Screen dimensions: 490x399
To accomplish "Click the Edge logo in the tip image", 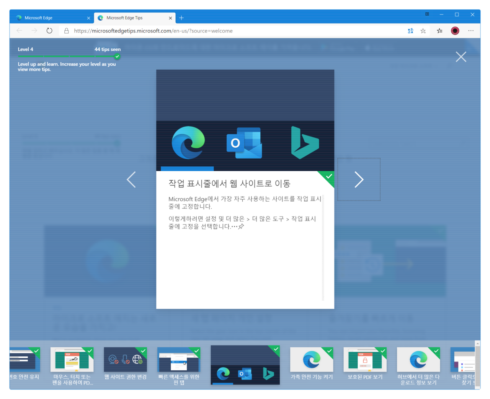I will pos(188,143).
